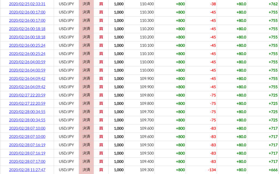Screen dimensions: 279x174
Task: Click 買 marker in the 109.300 row
Action: [101, 170]
